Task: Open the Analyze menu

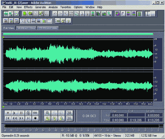Action: click(x=53, y=7)
